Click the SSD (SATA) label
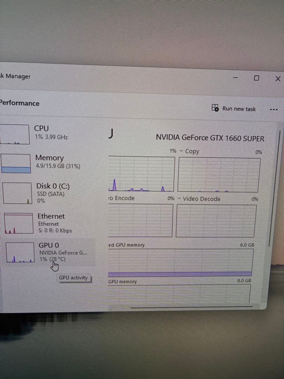The image size is (284, 379). (x=51, y=194)
